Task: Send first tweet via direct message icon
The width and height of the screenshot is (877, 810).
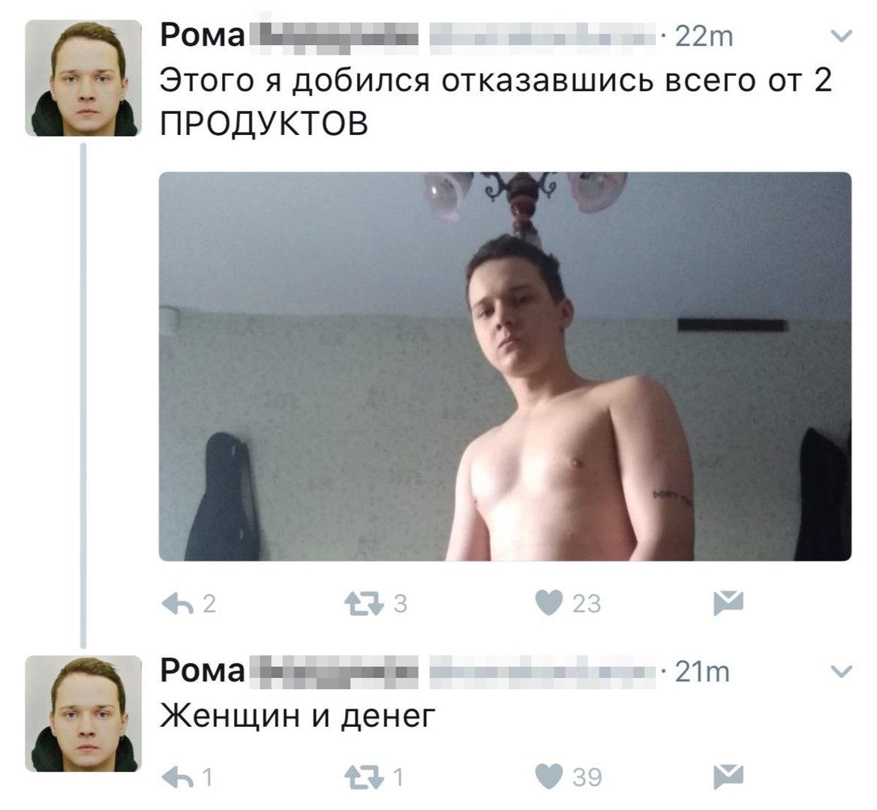Action: tap(728, 603)
